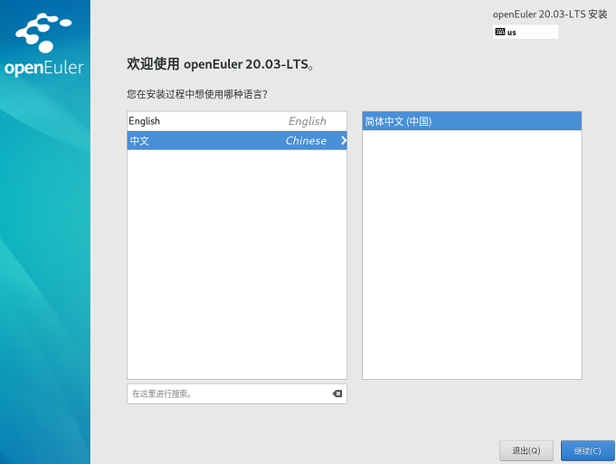The width and height of the screenshot is (616, 464).
Task: Click the 'openEuler 20.03-LTS 安装' title text
Action: click(549, 14)
